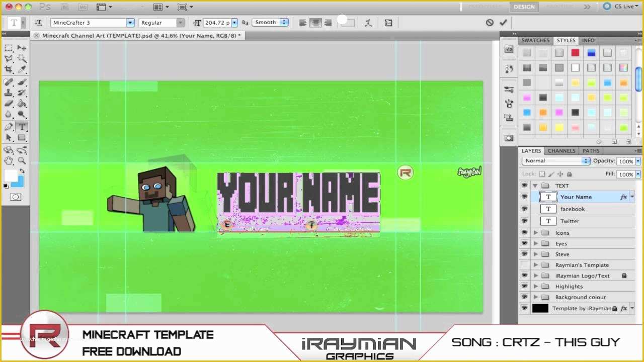Expand the Icons layer group
The image size is (644, 362).
[x=536, y=233]
